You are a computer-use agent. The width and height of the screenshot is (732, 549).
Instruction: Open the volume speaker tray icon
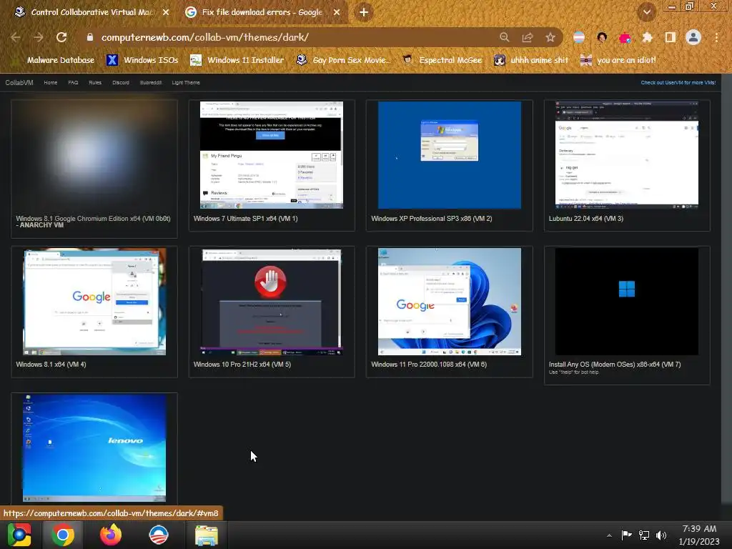(661, 535)
